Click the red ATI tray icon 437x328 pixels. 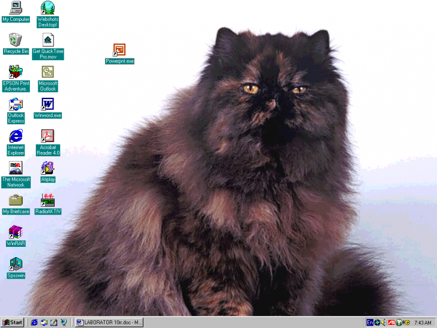pyautogui.click(x=391, y=323)
